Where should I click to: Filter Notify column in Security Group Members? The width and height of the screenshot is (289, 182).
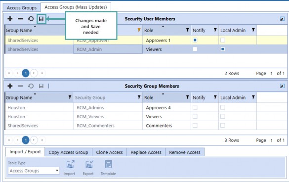click(215, 97)
